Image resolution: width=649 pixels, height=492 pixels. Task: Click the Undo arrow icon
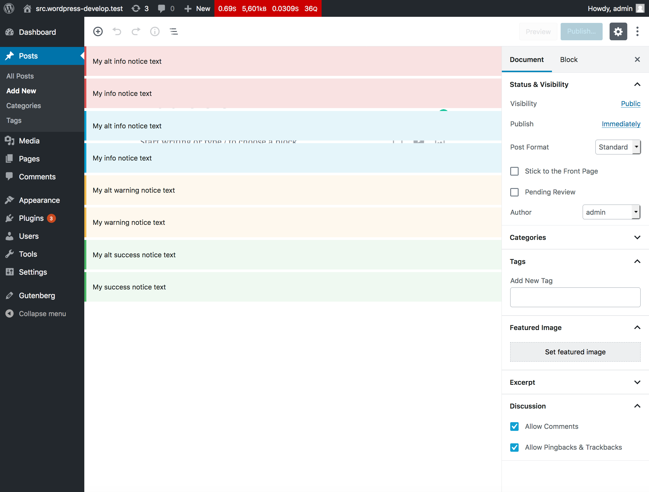pyautogui.click(x=117, y=31)
